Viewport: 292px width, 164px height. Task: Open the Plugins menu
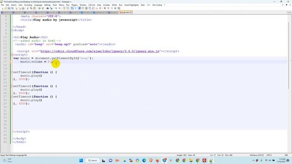(x=74, y=5)
